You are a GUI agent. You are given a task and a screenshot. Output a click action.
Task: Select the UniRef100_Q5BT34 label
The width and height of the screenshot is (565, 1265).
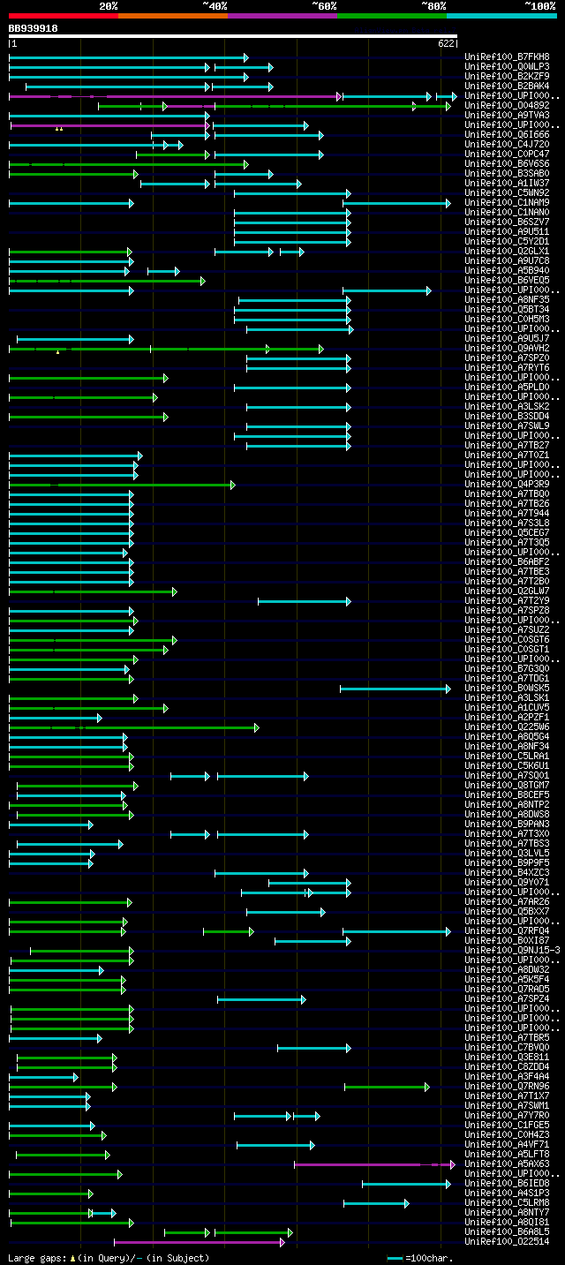tap(507, 310)
